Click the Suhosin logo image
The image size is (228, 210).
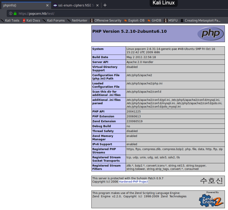pos(211,181)
